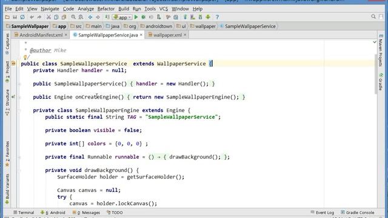Toggle the Terminal tool window
This screenshot has width=388, height=218.
24,213
